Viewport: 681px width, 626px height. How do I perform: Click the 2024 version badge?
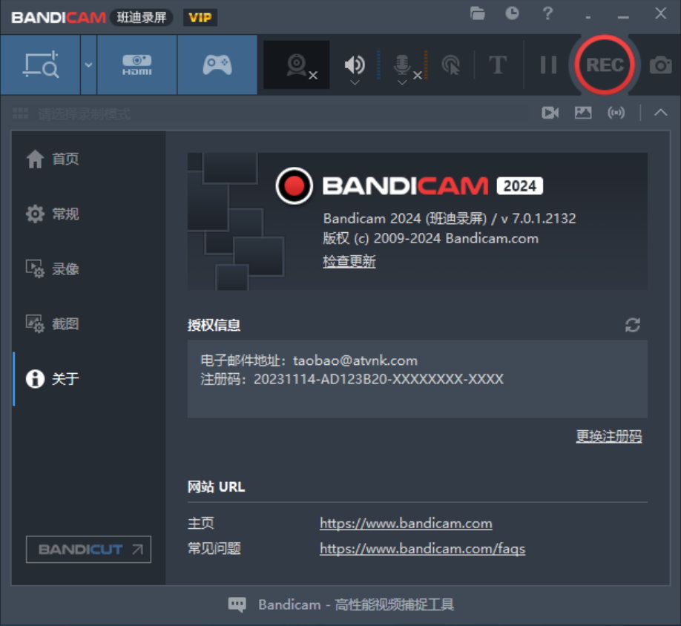tap(519, 186)
